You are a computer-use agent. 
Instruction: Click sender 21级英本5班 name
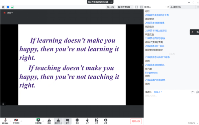156,31
